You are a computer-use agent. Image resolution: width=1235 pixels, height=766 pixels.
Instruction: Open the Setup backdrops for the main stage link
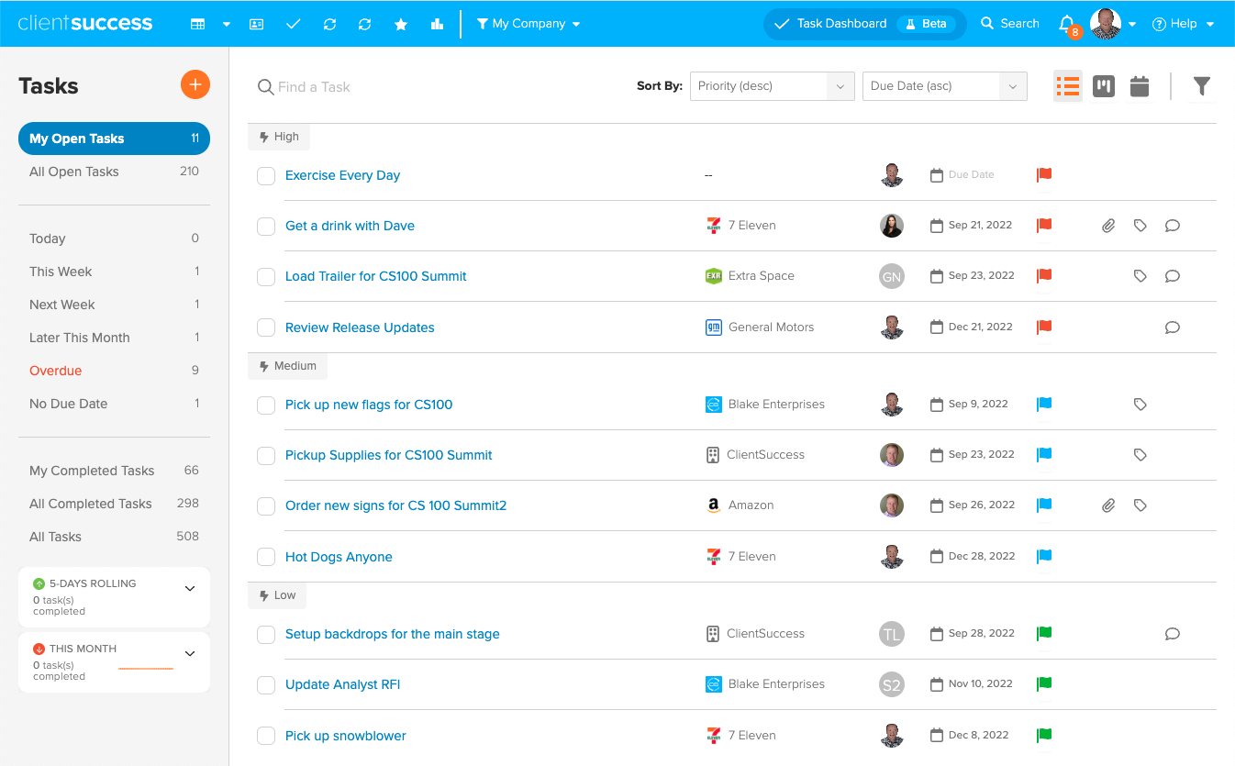click(393, 634)
